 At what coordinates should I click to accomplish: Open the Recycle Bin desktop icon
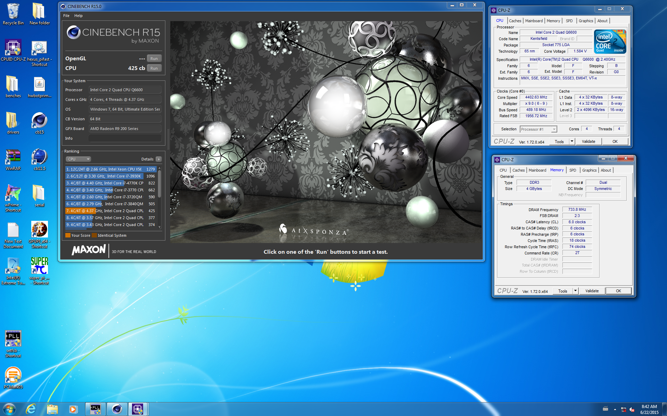[13, 14]
